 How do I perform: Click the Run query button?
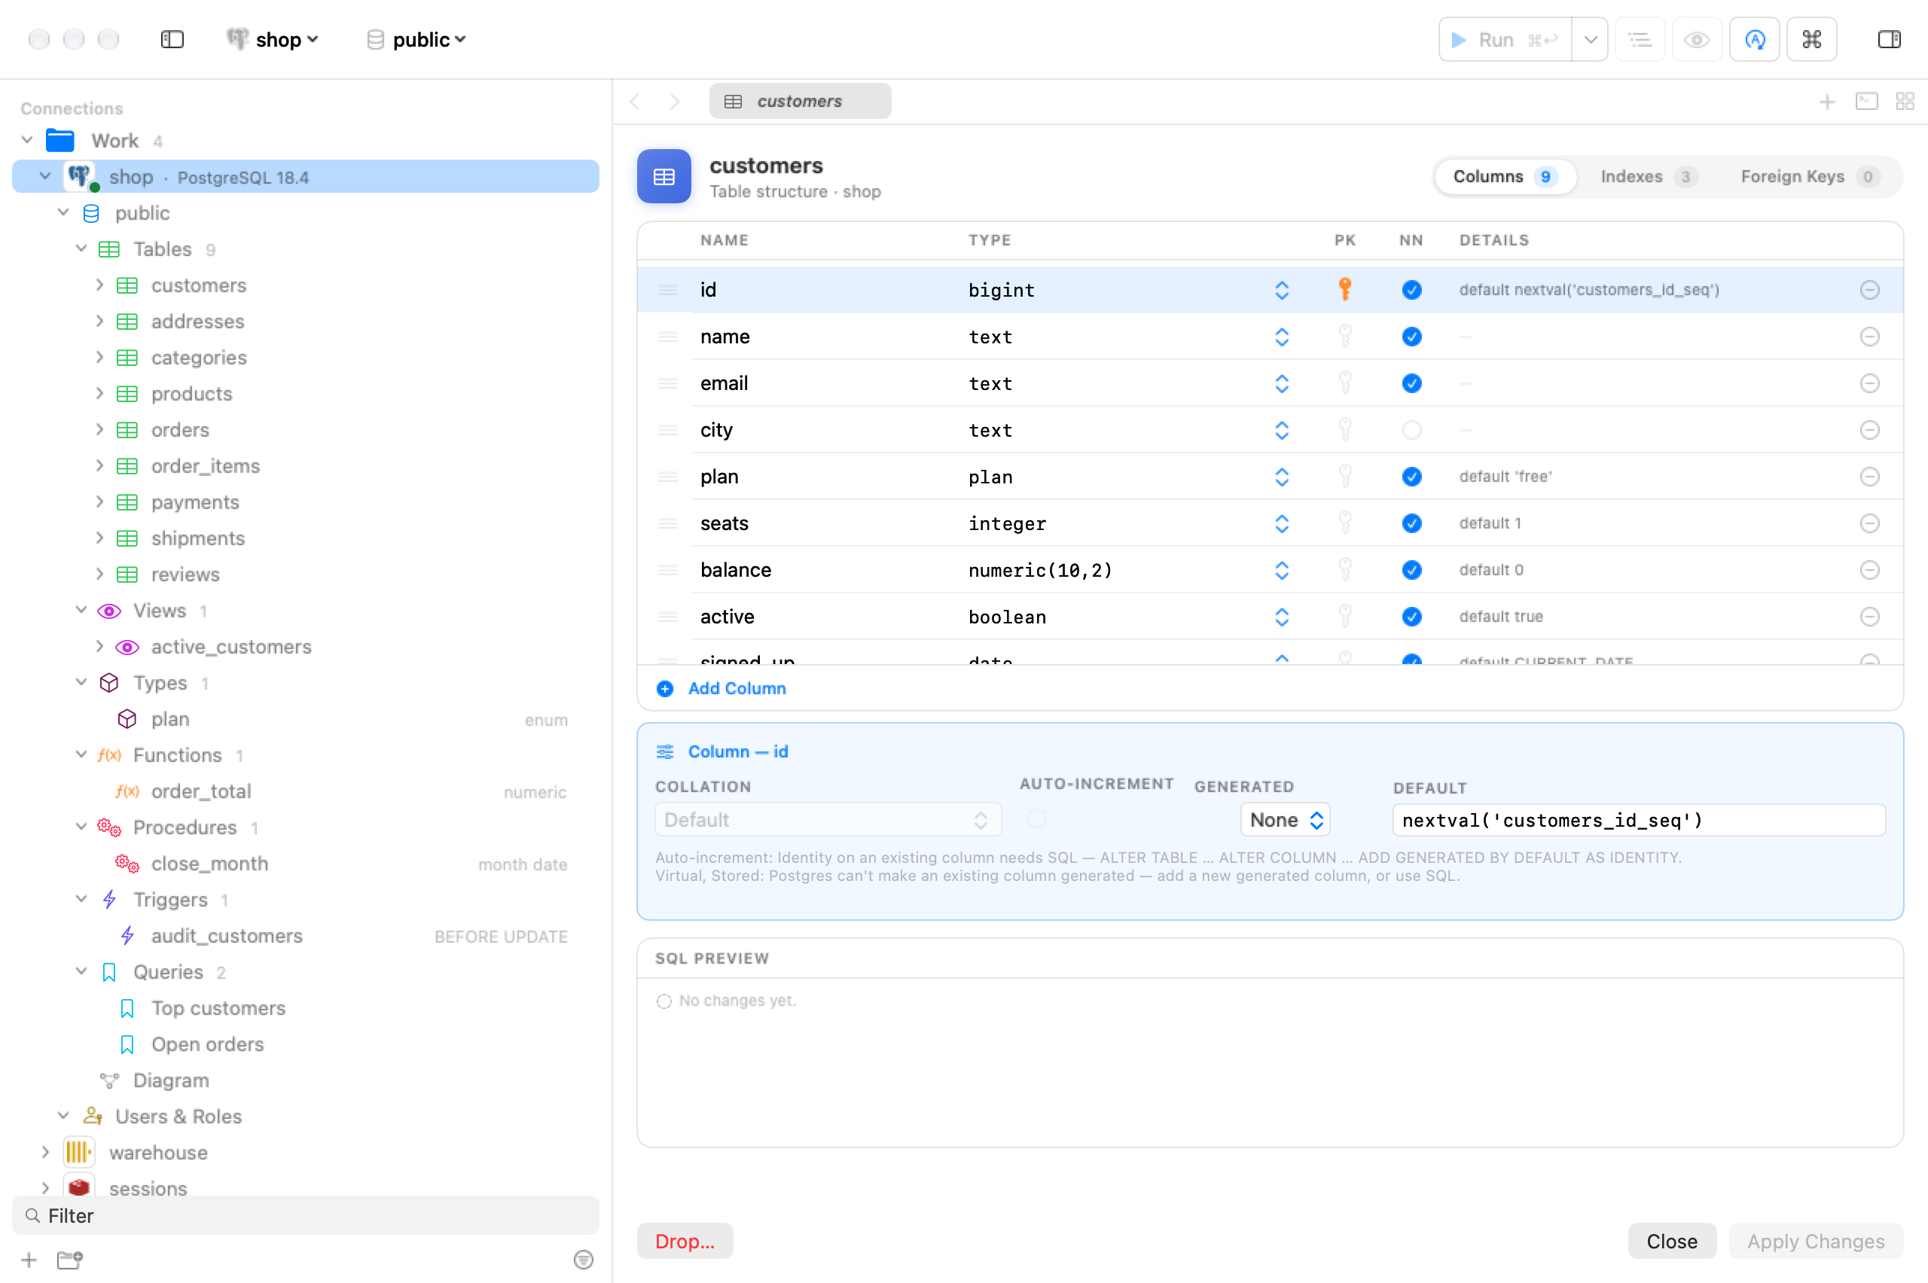pos(1505,39)
